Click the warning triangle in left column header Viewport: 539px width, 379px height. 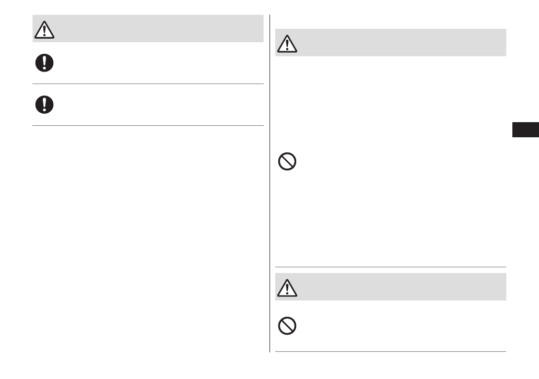45,30
